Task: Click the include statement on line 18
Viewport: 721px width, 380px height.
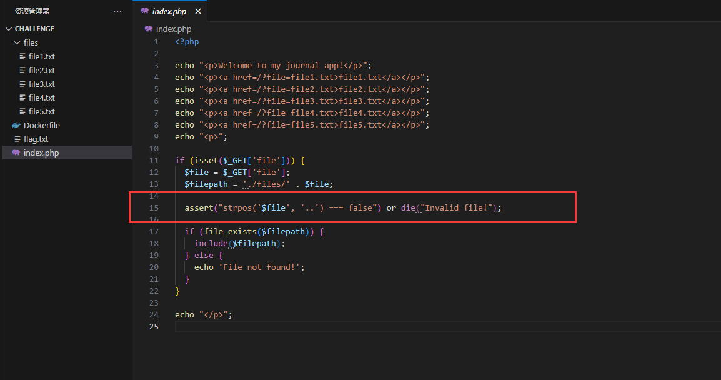Action: (211, 243)
